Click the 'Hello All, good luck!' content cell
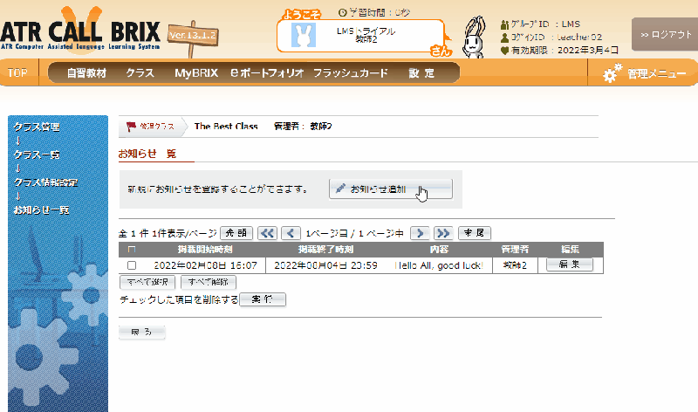 (x=439, y=265)
